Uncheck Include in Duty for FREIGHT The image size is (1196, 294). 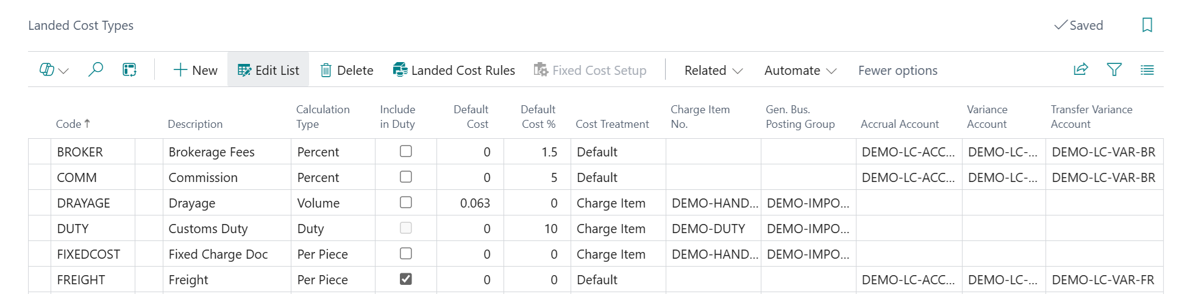pyautogui.click(x=405, y=279)
